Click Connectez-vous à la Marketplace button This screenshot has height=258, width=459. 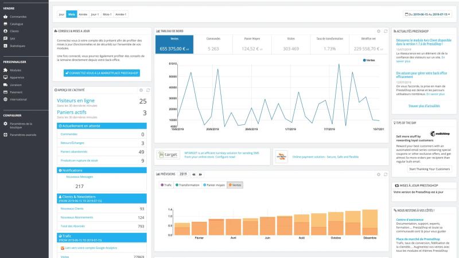pos(102,73)
